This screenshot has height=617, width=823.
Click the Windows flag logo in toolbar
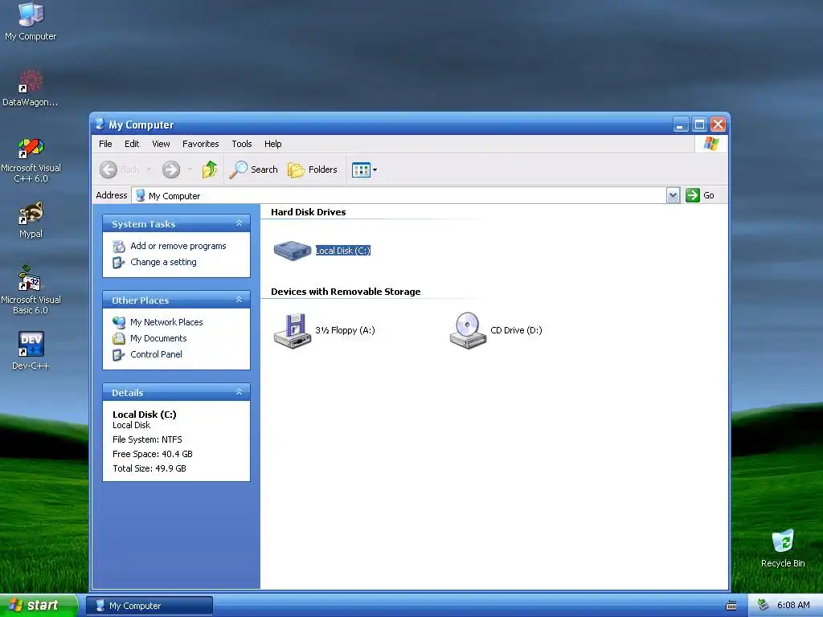coord(710,144)
